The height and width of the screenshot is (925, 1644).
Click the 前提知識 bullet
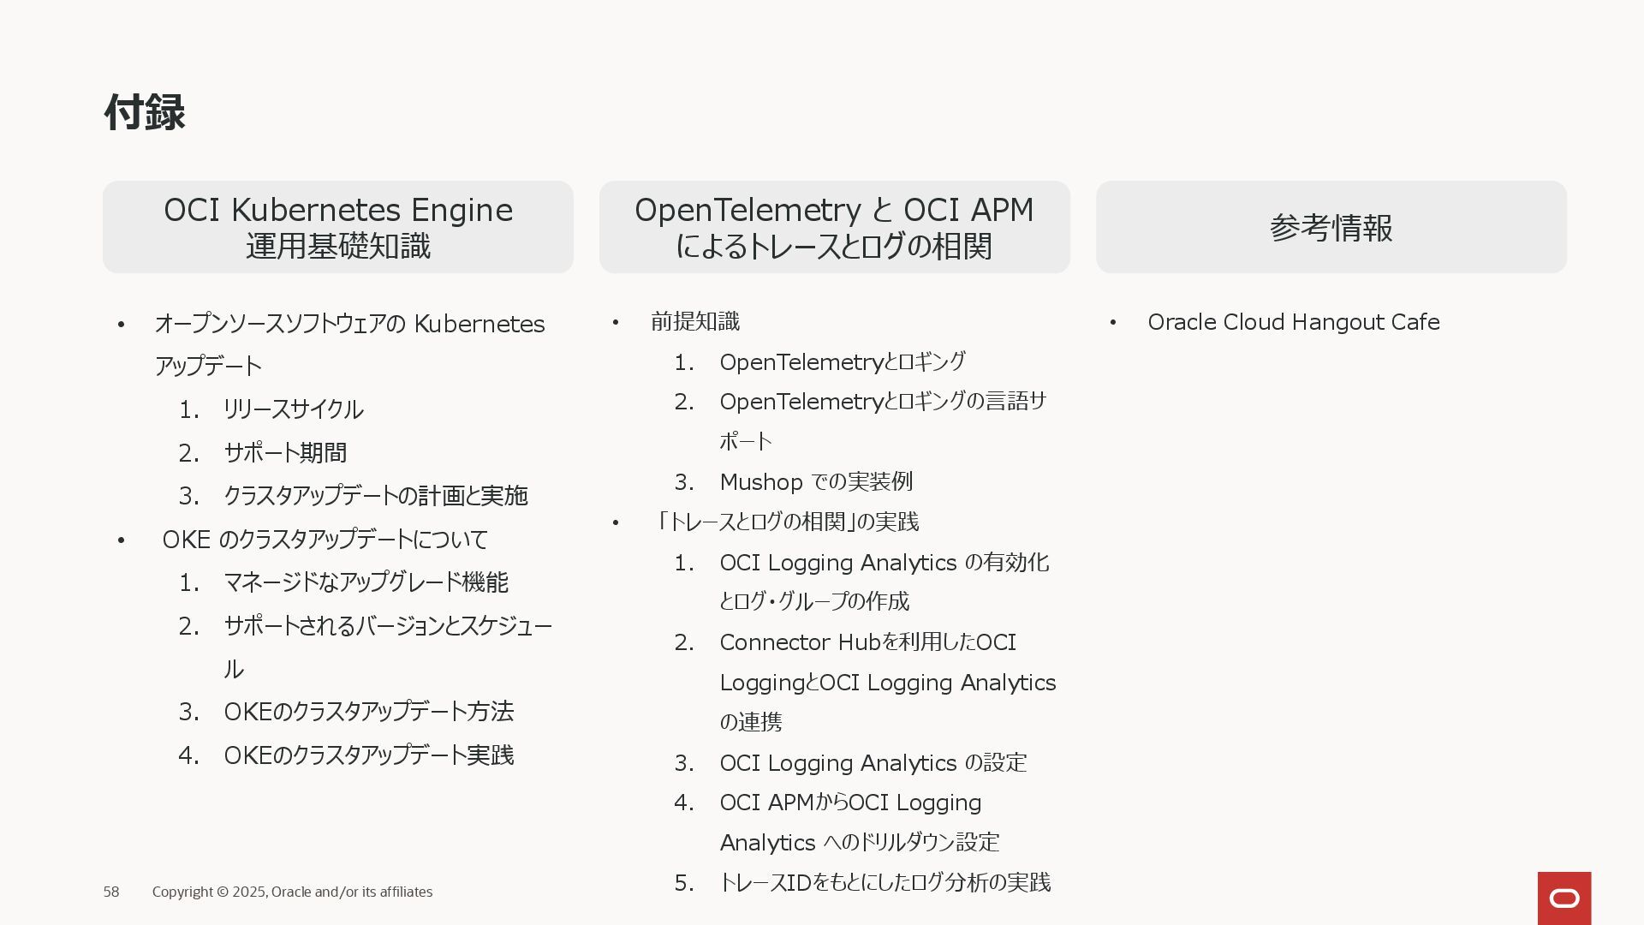click(694, 321)
